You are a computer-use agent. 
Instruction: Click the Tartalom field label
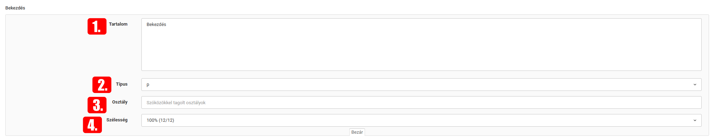pyautogui.click(x=118, y=24)
